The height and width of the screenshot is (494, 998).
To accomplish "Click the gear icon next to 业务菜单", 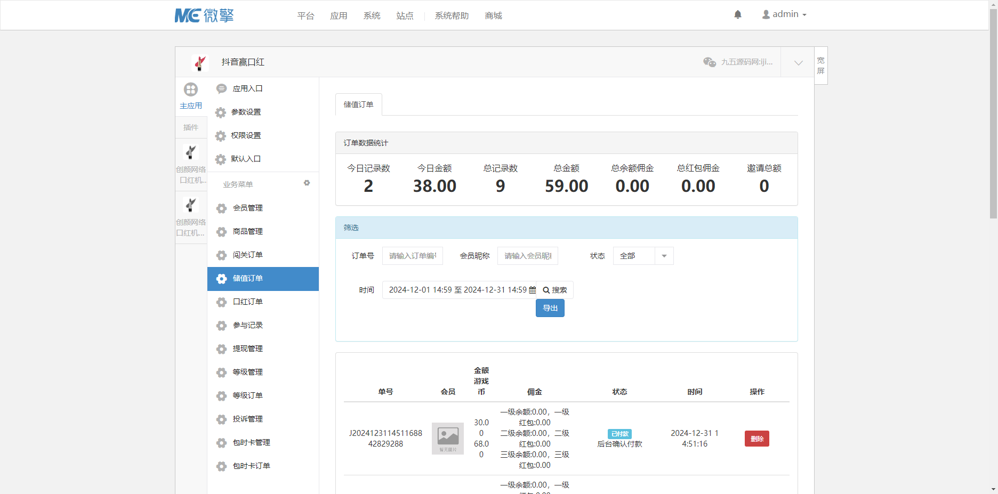I will pyautogui.click(x=307, y=183).
